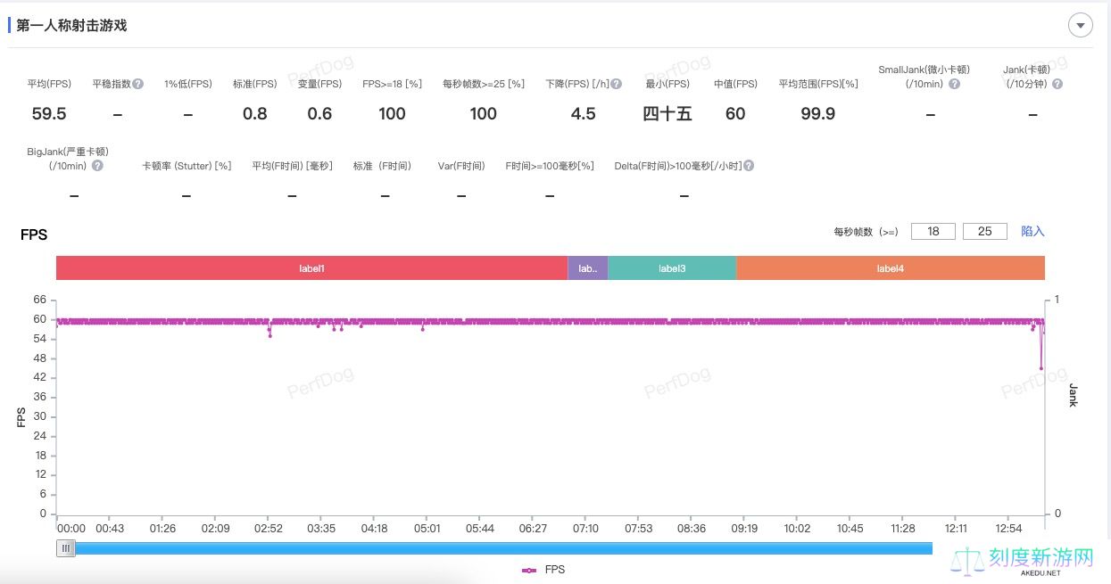
Task: Select the teal label3 segment
Action: click(672, 268)
